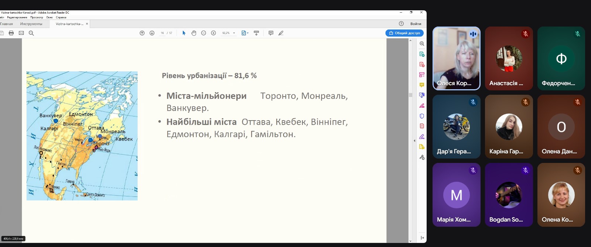The image size is (591, 247).
Task: Open Protect shield tool in right sidebar
Action: click(422, 116)
